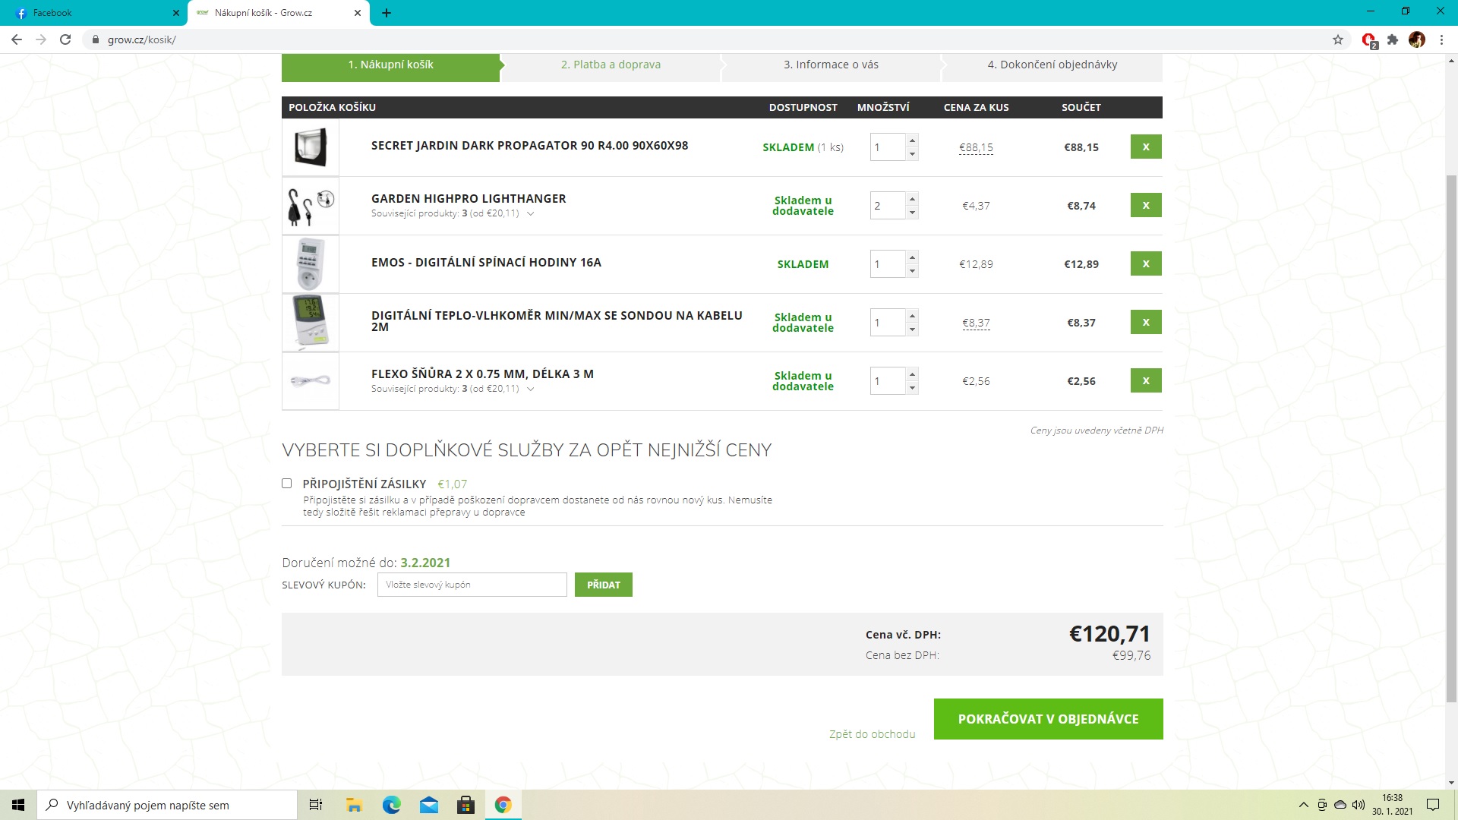Reload the current page
Viewport: 1458px width, 820px height.
coord(65,39)
